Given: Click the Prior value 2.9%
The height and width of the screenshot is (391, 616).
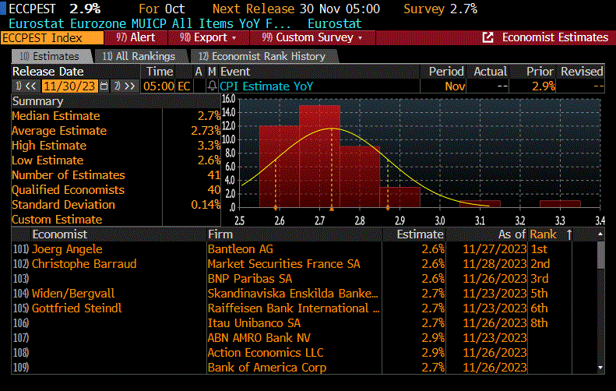Looking at the screenshot, I should click(x=544, y=86).
